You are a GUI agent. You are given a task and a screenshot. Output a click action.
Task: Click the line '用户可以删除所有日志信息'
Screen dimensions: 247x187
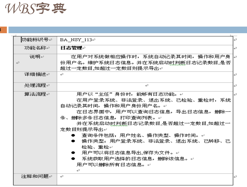point(110,165)
